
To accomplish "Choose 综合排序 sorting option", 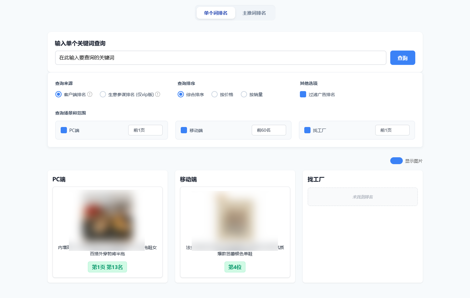I will pyautogui.click(x=181, y=94).
